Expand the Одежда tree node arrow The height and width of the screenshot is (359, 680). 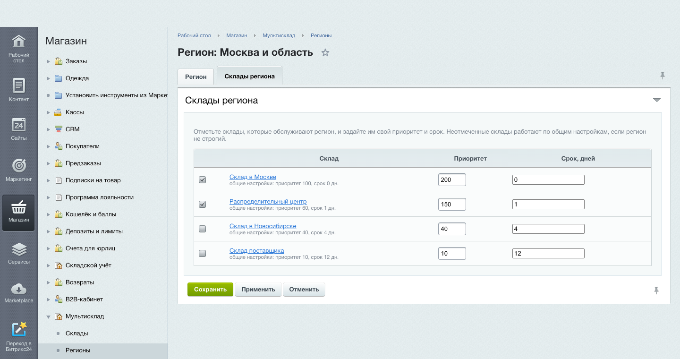pyautogui.click(x=48, y=78)
